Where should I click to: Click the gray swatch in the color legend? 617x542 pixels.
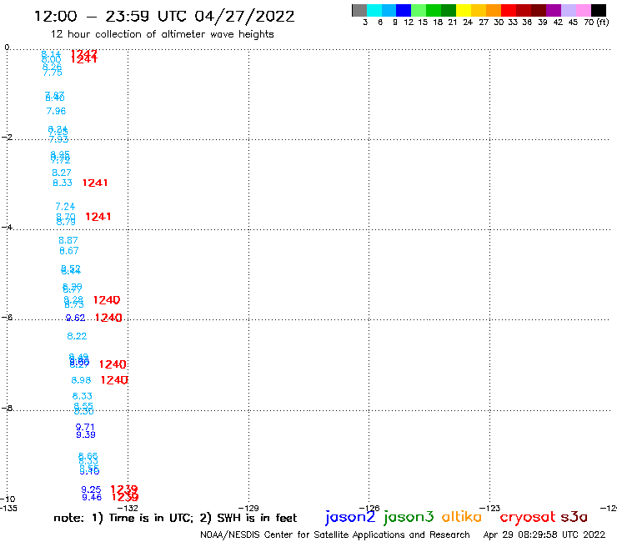[x=359, y=10]
